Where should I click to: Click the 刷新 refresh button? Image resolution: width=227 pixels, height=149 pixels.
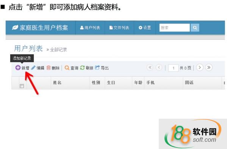coord(87,68)
